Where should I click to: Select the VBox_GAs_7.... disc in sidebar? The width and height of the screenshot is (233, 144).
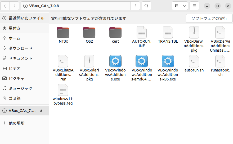point(24,111)
